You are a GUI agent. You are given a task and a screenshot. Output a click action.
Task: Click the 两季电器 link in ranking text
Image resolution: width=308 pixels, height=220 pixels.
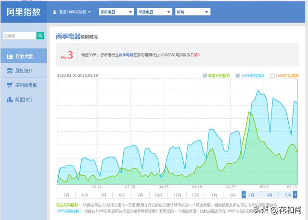(126, 55)
